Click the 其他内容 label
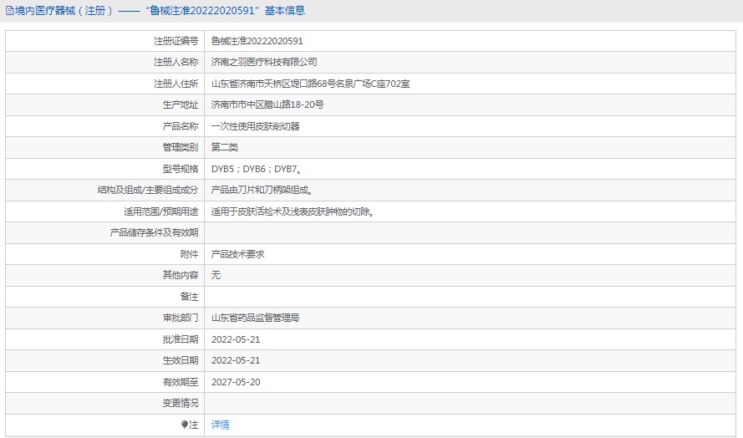 [180, 275]
